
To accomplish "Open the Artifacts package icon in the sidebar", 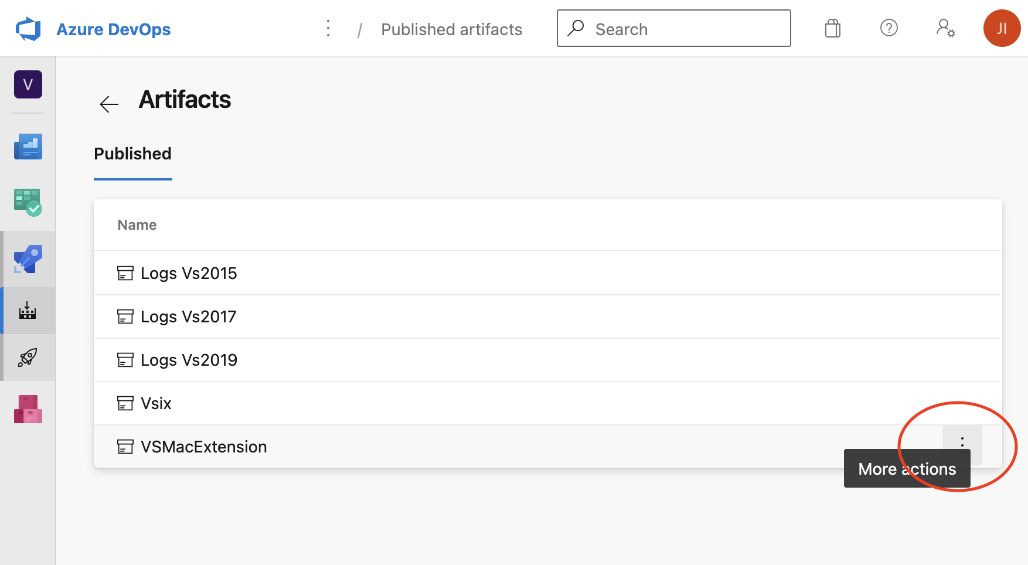I will [28, 409].
